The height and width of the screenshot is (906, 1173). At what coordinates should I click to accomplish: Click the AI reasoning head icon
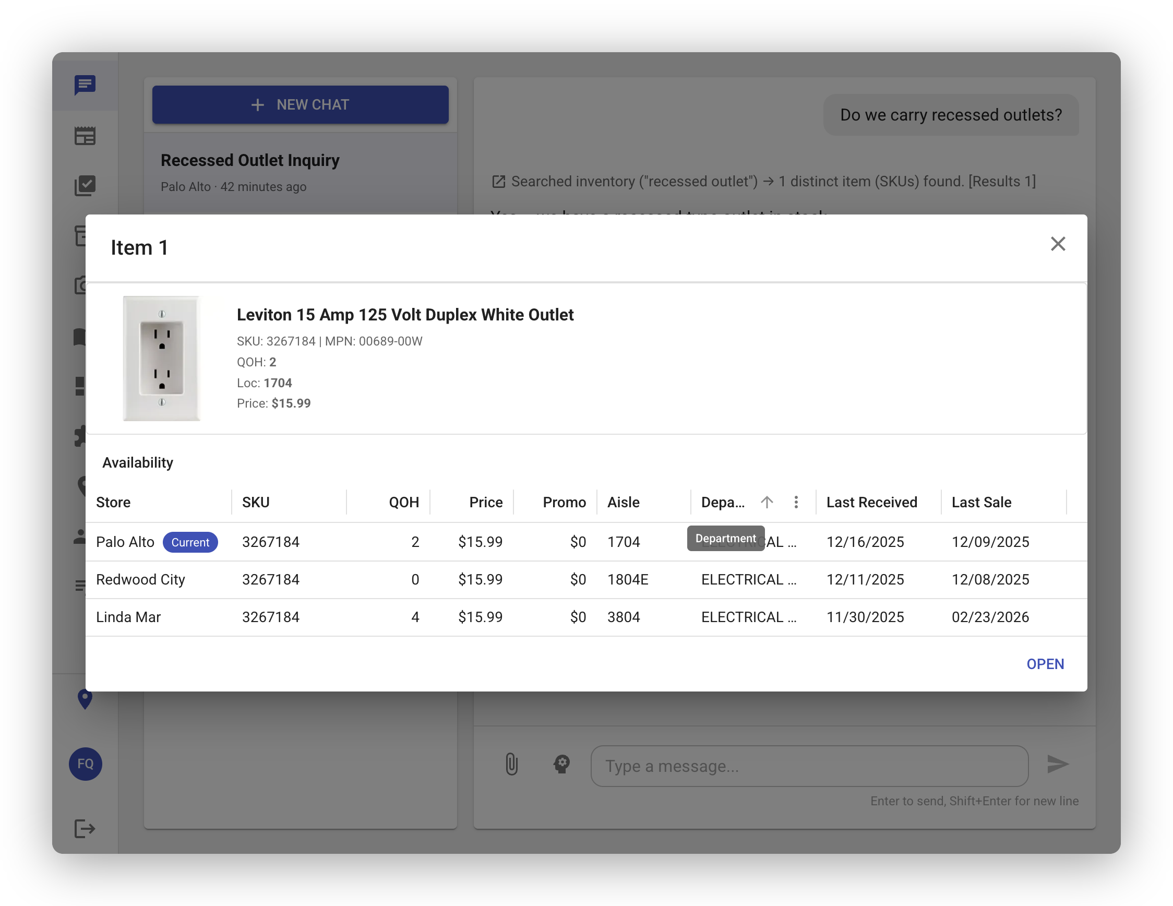[561, 764]
